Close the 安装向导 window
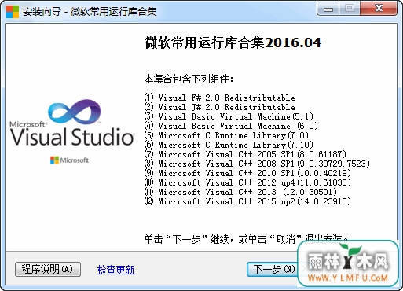This screenshot has width=403, height=291. (379, 9)
